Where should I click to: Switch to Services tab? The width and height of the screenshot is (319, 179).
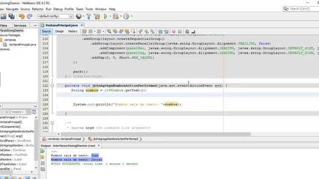coord(20,25)
